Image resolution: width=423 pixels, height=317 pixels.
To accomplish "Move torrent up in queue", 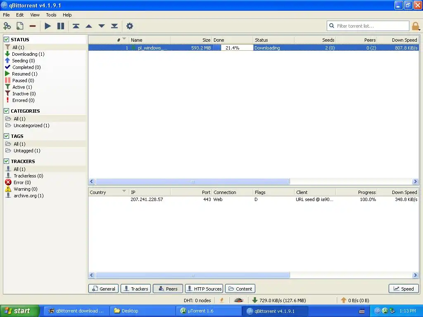I will pyautogui.click(x=89, y=26).
